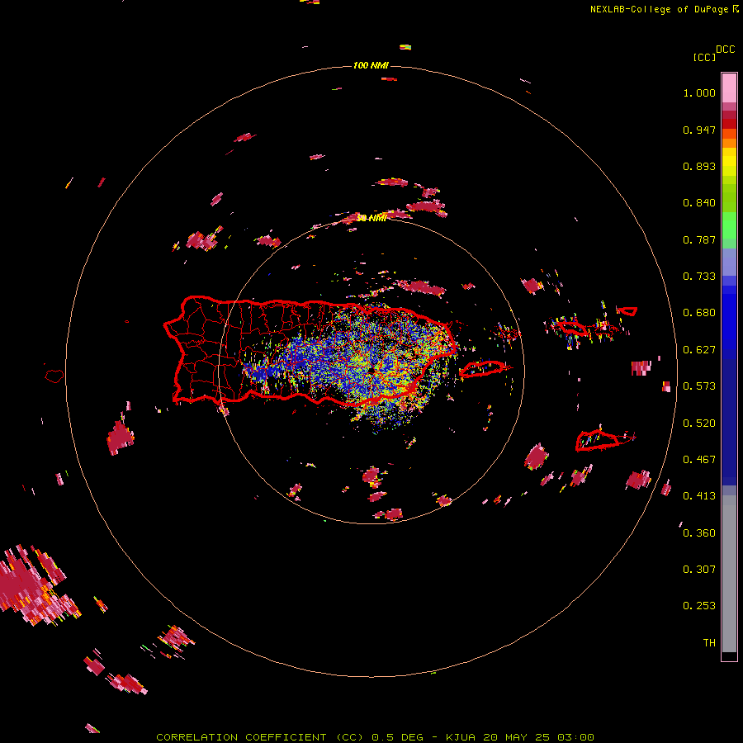This screenshot has width=743, height=743.
Task: Select the 0.787 legend value
Action: coord(699,239)
